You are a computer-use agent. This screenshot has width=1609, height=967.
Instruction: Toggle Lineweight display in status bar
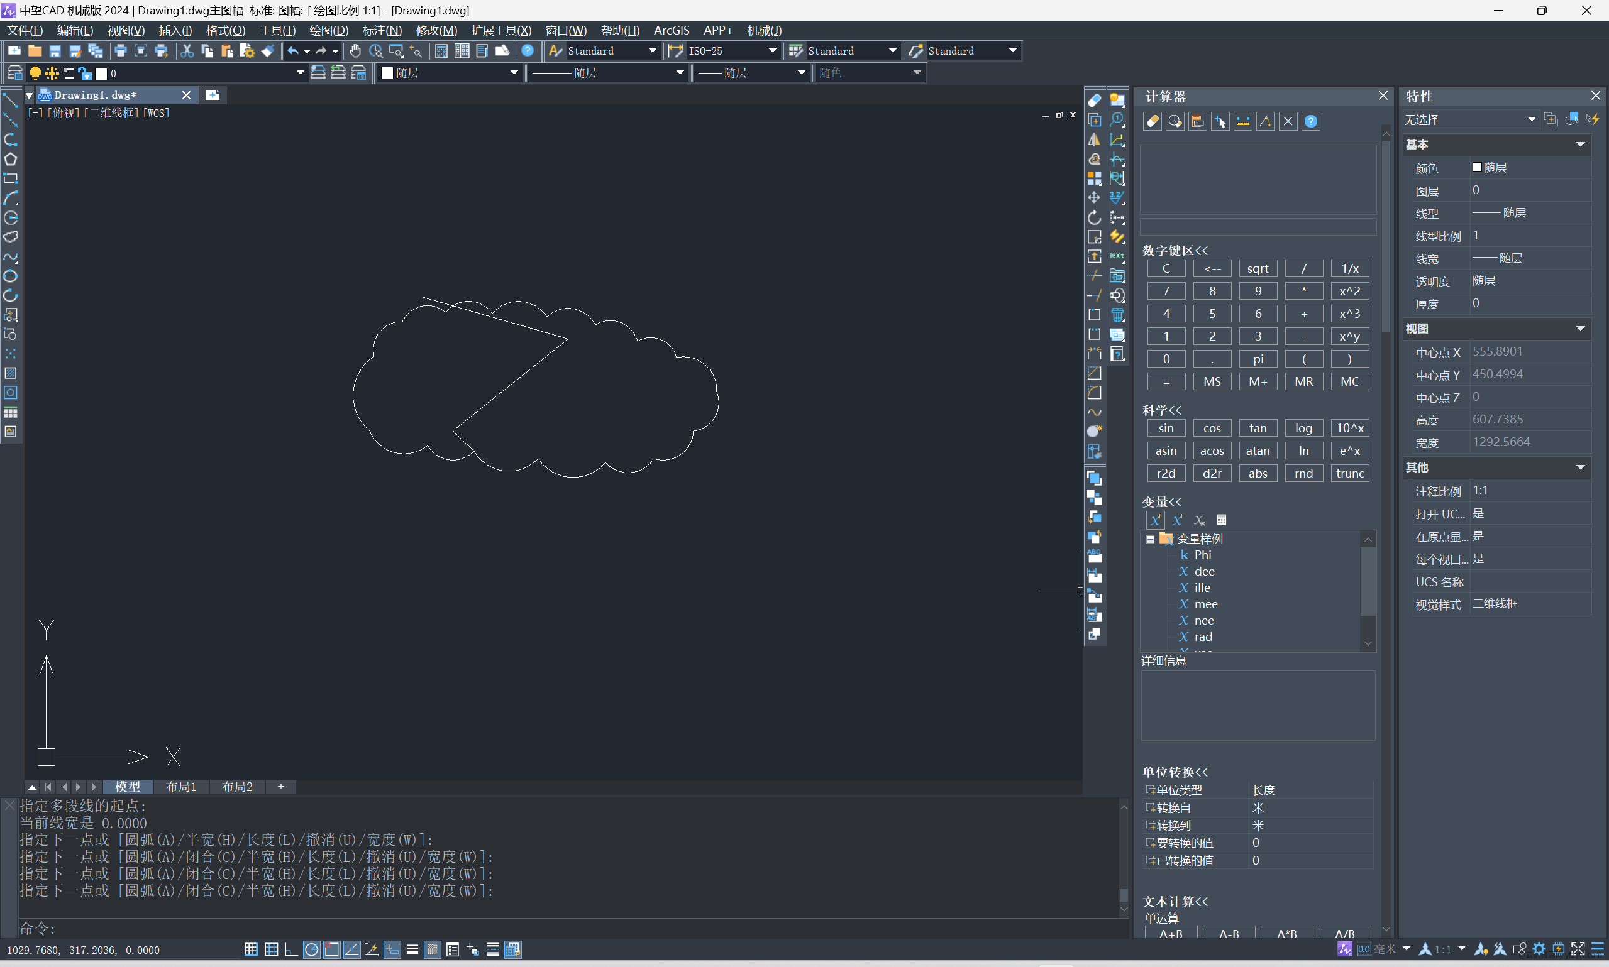[412, 949]
